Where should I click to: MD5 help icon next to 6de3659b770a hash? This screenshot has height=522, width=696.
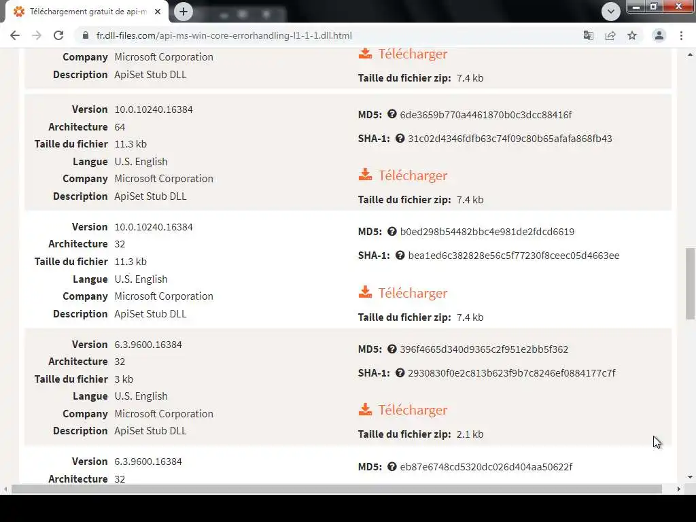pos(391,114)
